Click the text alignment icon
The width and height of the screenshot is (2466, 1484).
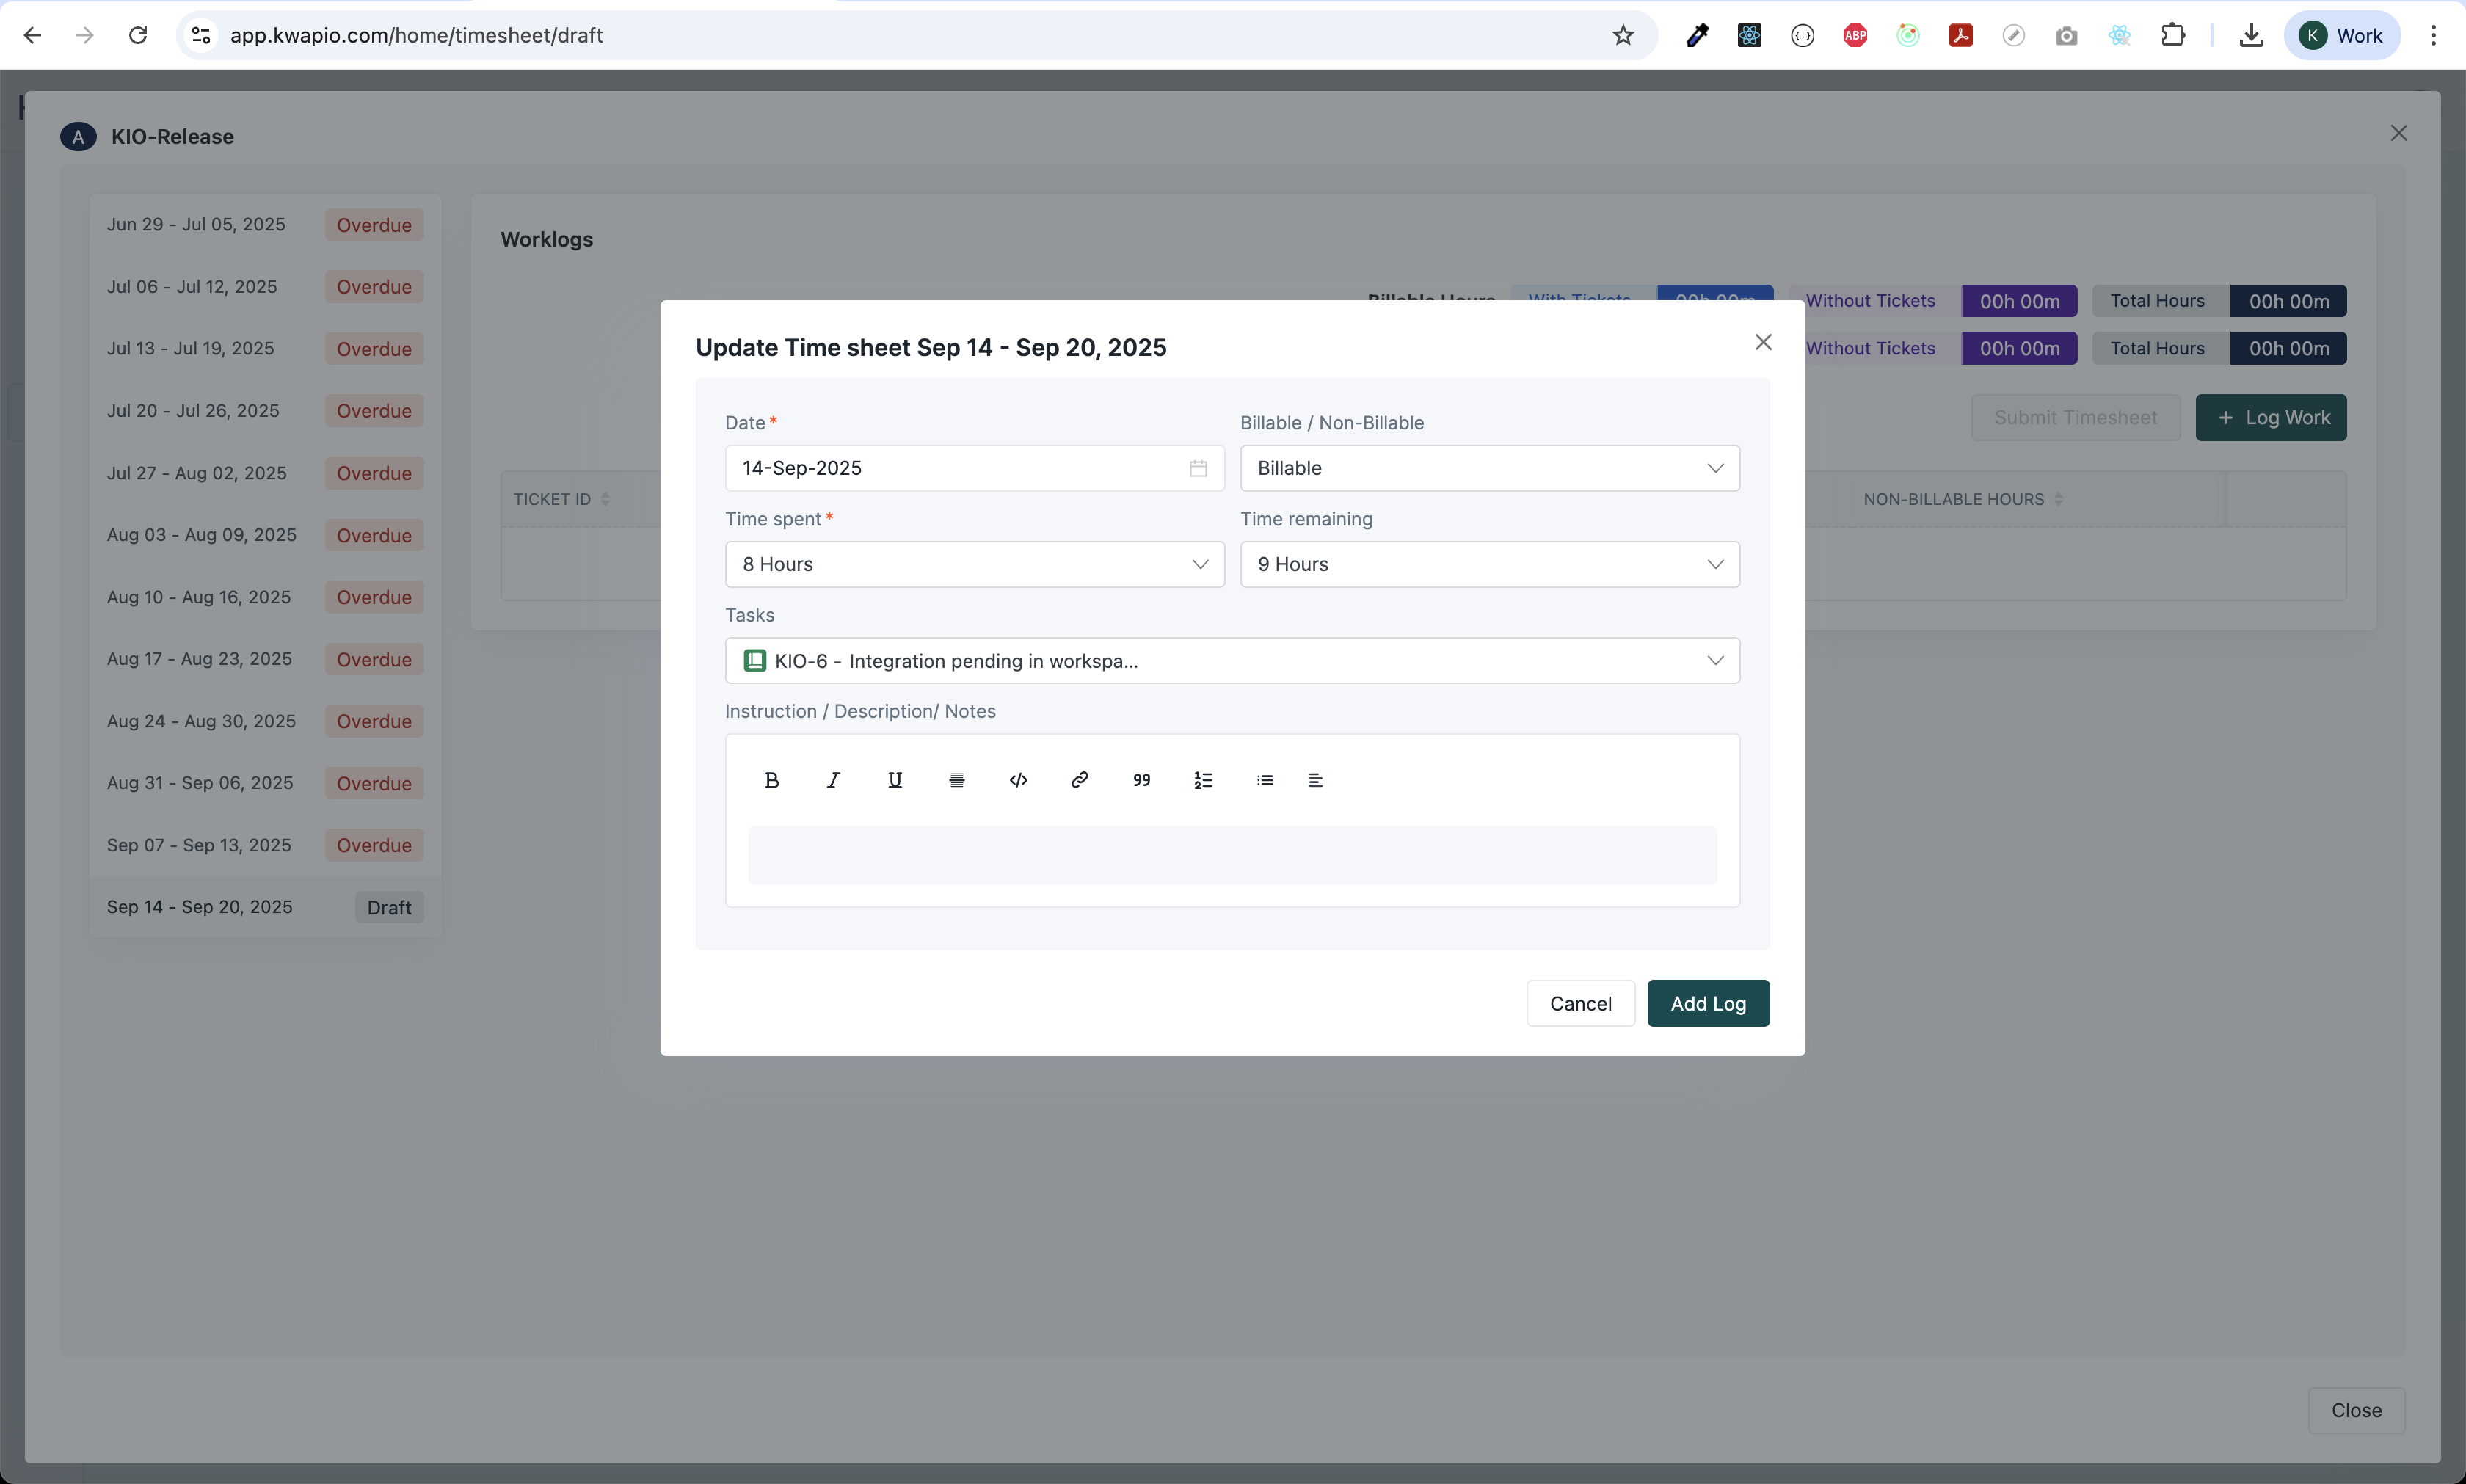click(1316, 780)
